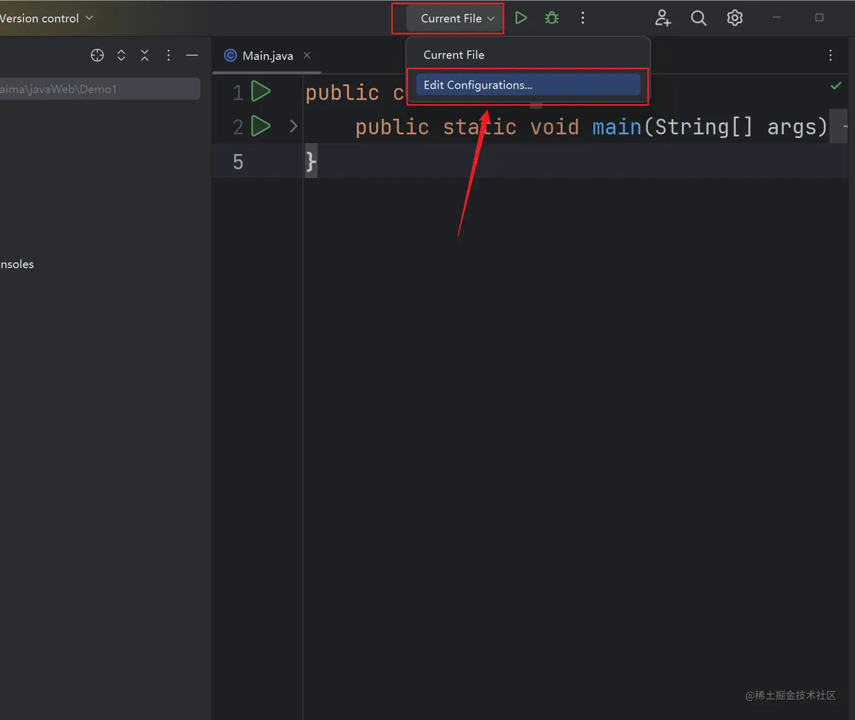Image resolution: width=855 pixels, height=720 pixels.
Task: Maximize the IDE window
Action: tap(819, 18)
